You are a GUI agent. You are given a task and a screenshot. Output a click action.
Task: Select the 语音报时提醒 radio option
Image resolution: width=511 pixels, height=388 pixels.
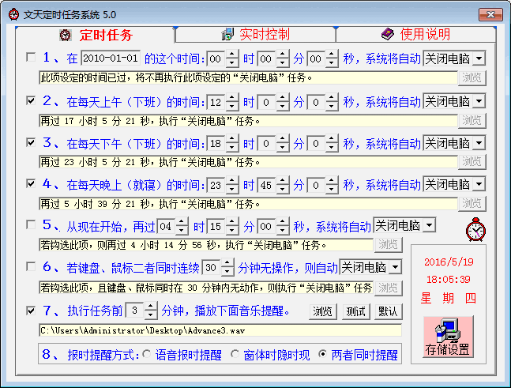(x=146, y=354)
